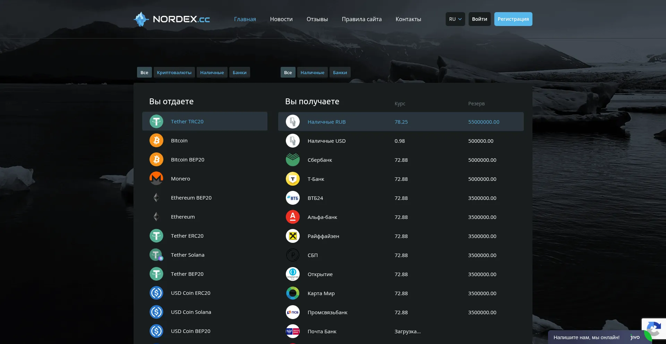Select the USD Coin BEP20 icon
Image resolution: width=666 pixels, height=344 pixels.
point(156,331)
